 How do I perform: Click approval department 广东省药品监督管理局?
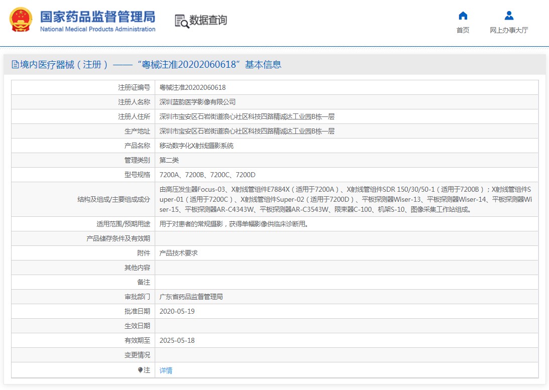(x=191, y=297)
